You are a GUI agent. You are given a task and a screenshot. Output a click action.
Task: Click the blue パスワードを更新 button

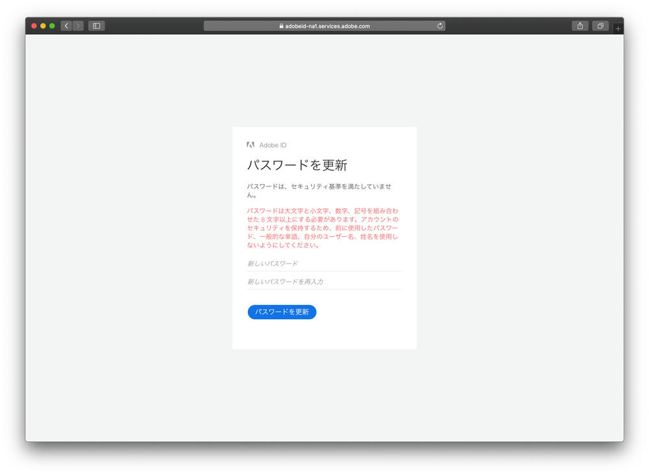282,312
